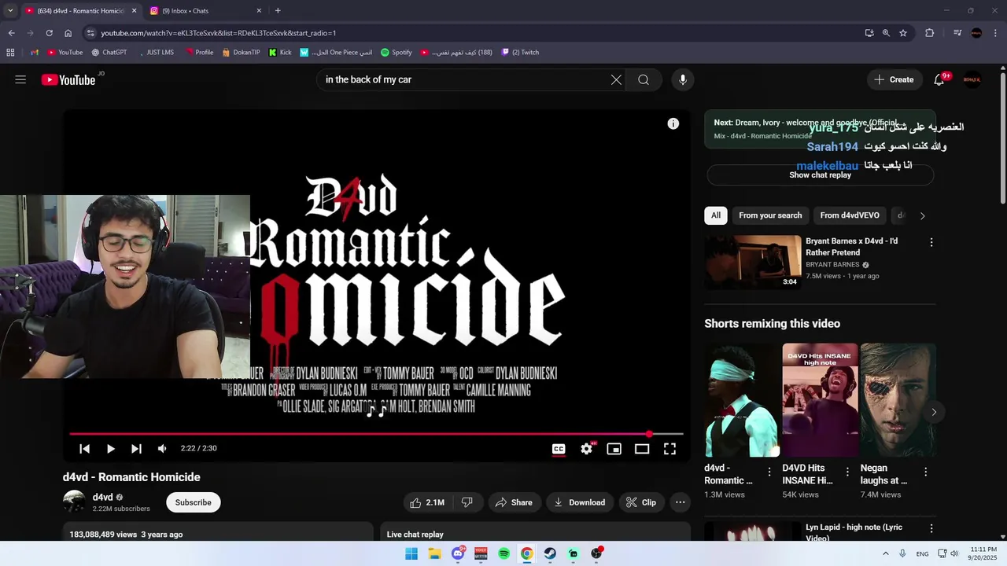This screenshot has width=1007, height=566.
Task: Open the D4VD Hits INSANE high note short
Action: 820,400
